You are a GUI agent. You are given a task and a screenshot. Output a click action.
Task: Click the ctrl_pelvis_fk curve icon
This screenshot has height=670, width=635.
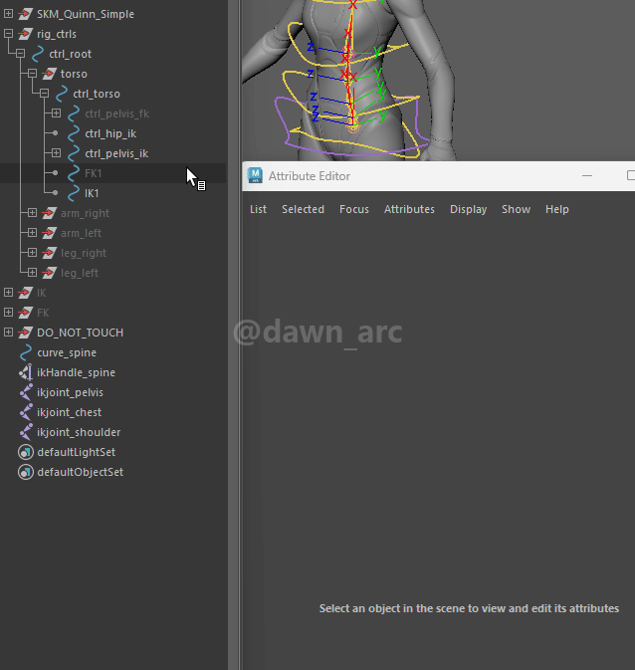tap(74, 113)
